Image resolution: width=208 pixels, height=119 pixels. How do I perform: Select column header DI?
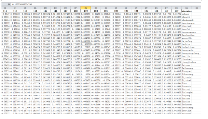click(x=5, y=8)
